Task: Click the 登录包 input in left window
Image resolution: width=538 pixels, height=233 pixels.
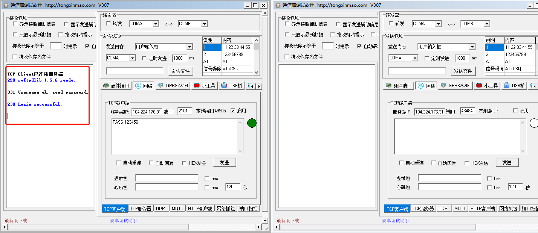Action: [167, 178]
